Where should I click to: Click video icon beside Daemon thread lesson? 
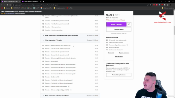(43, 86)
